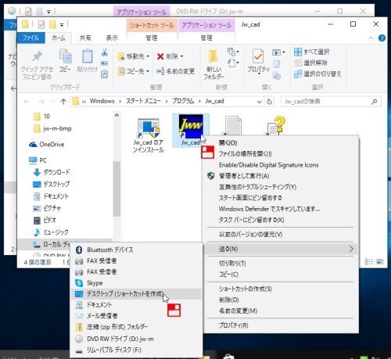Click Invert Selection (選択の切り替え) icon
This screenshot has height=359, width=391.
[298, 74]
